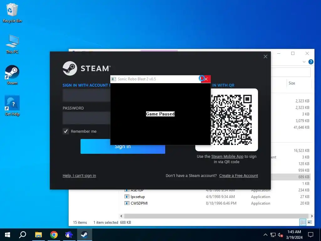The width and height of the screenshot is (321, 241).
Task: Click the Steam logo in sign-in window
Action: pyautogui.click(x=70, y=68)
